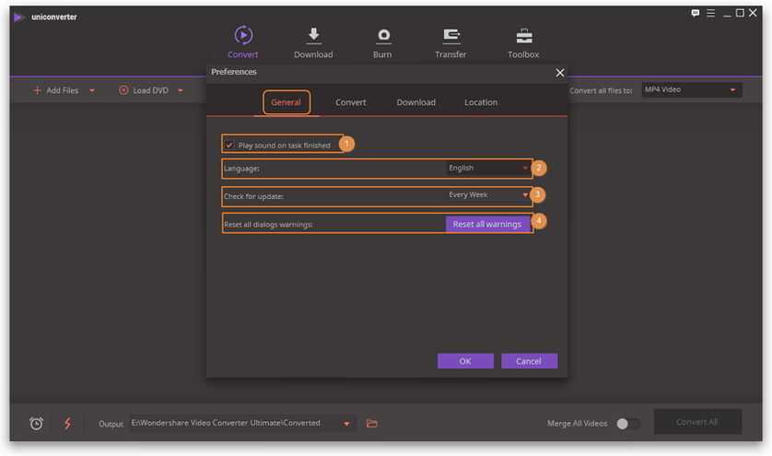Screen dimensions: 772x456
Task: Confirm preferences with OK button
Action: coord(465,361)
